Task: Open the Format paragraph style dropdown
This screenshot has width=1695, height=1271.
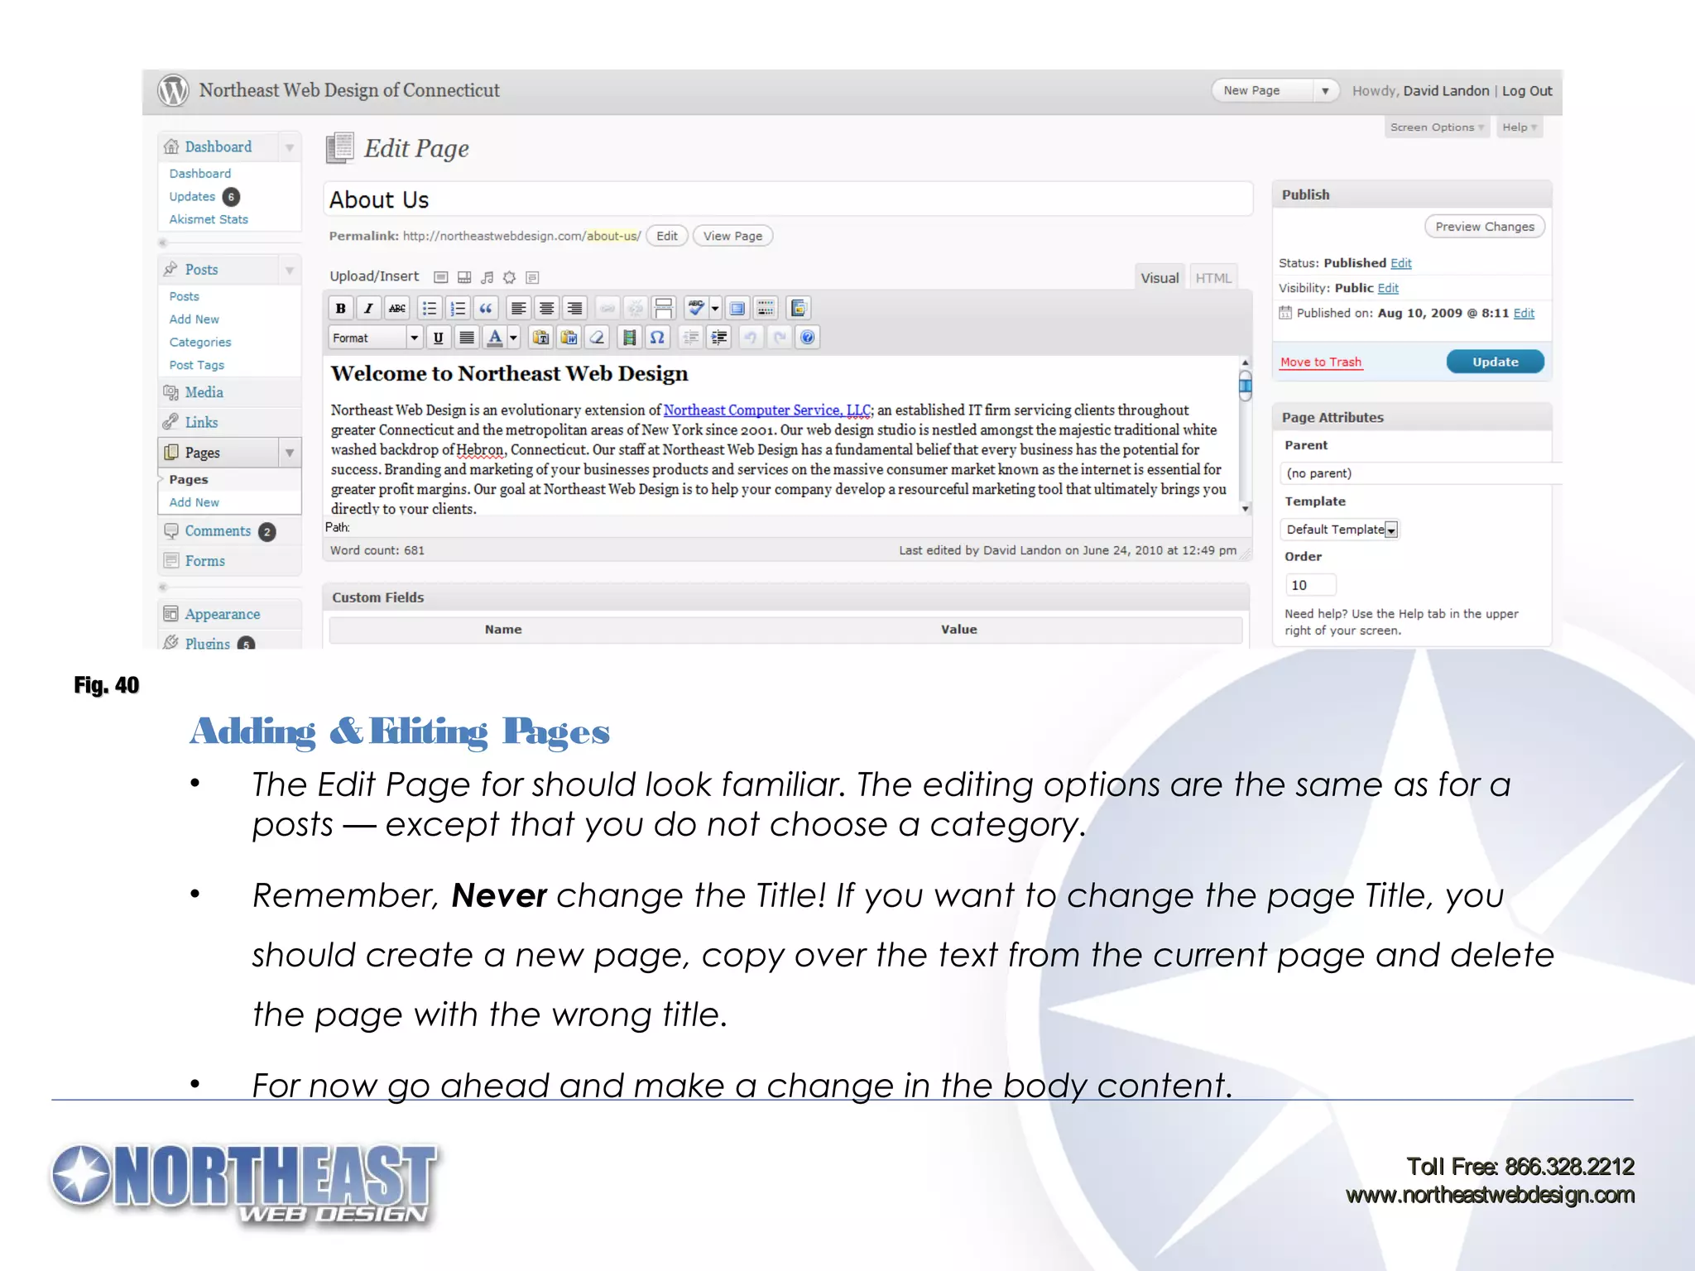Action: click(377, 338)
